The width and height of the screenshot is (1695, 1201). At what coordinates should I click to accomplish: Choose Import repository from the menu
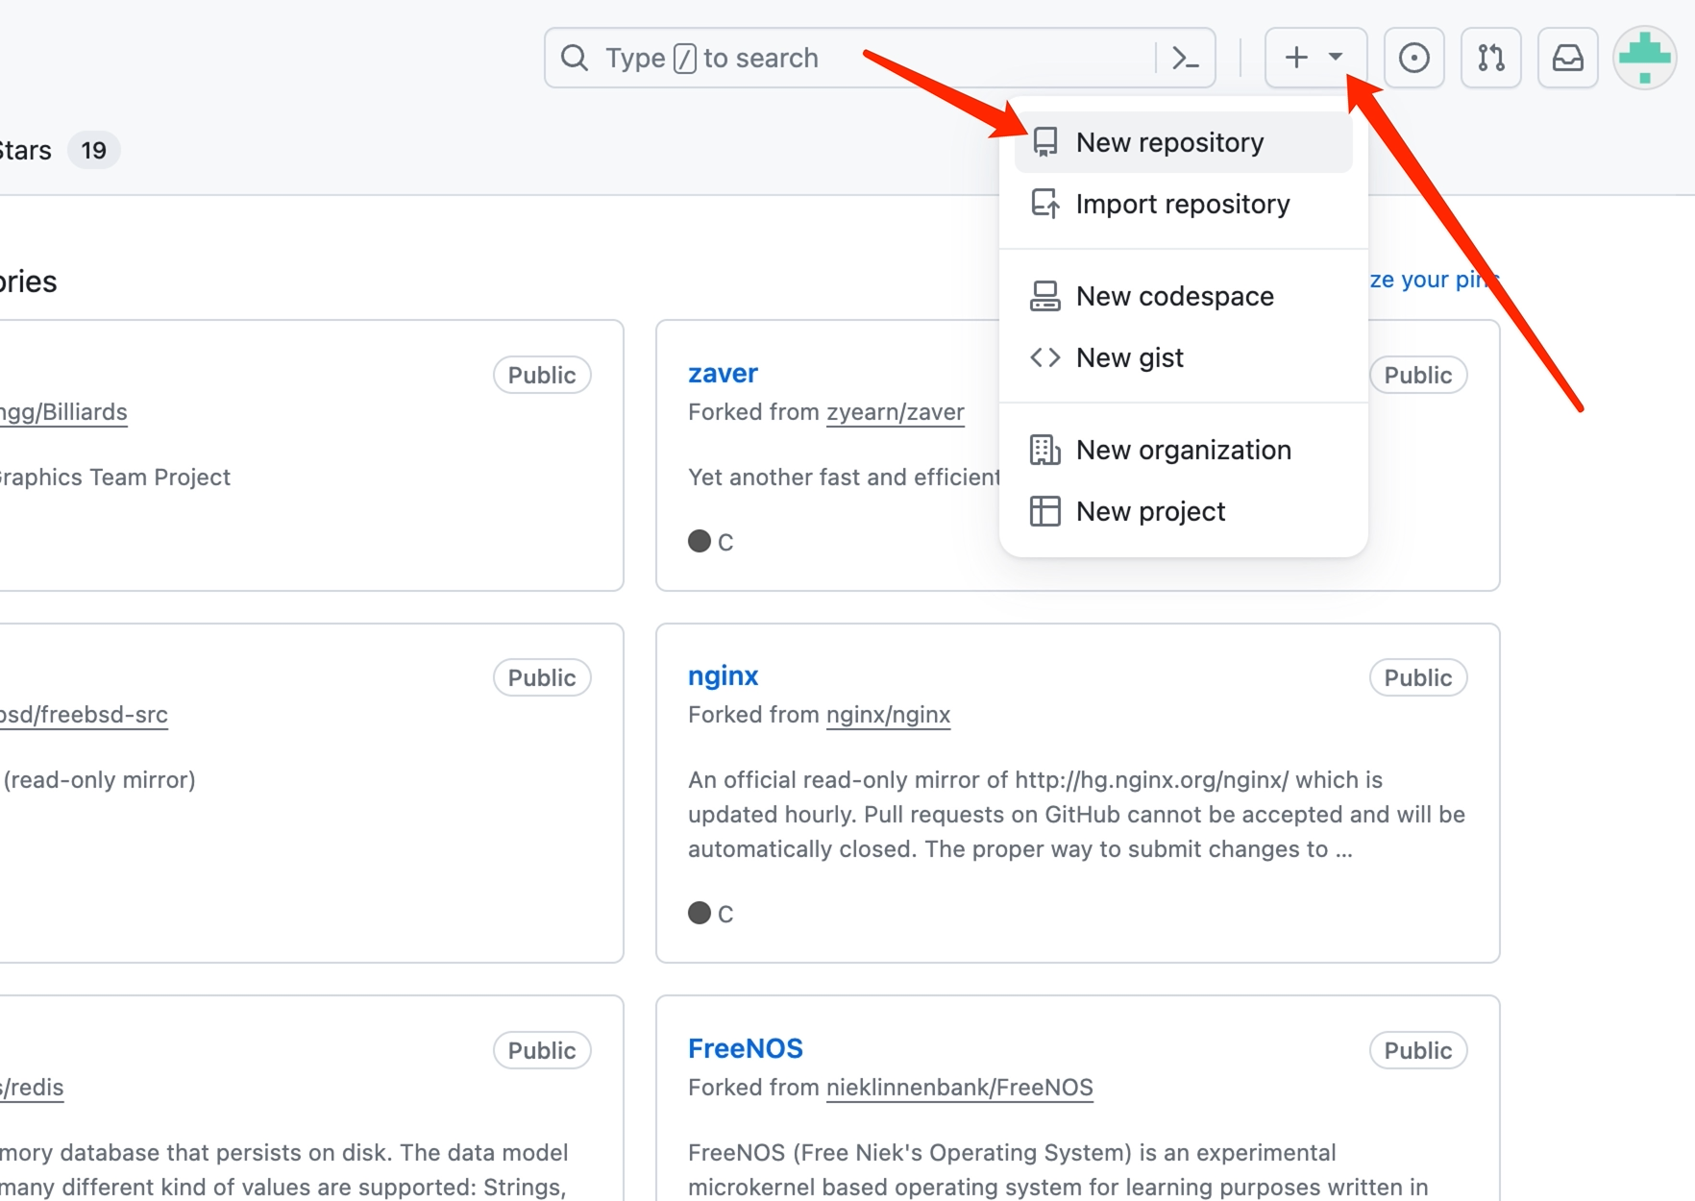(x=1184, y=204)
